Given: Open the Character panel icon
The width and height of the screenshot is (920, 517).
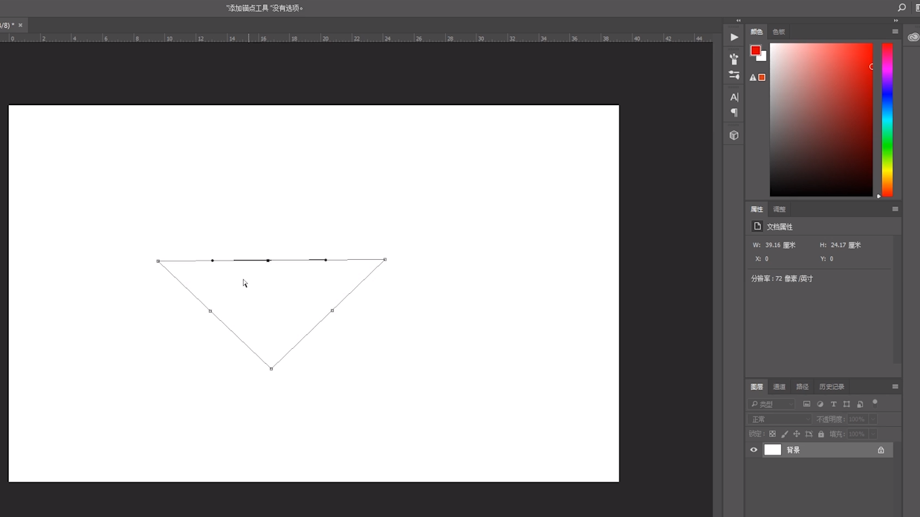Looking at the screenshot, I should pos(734,97).
